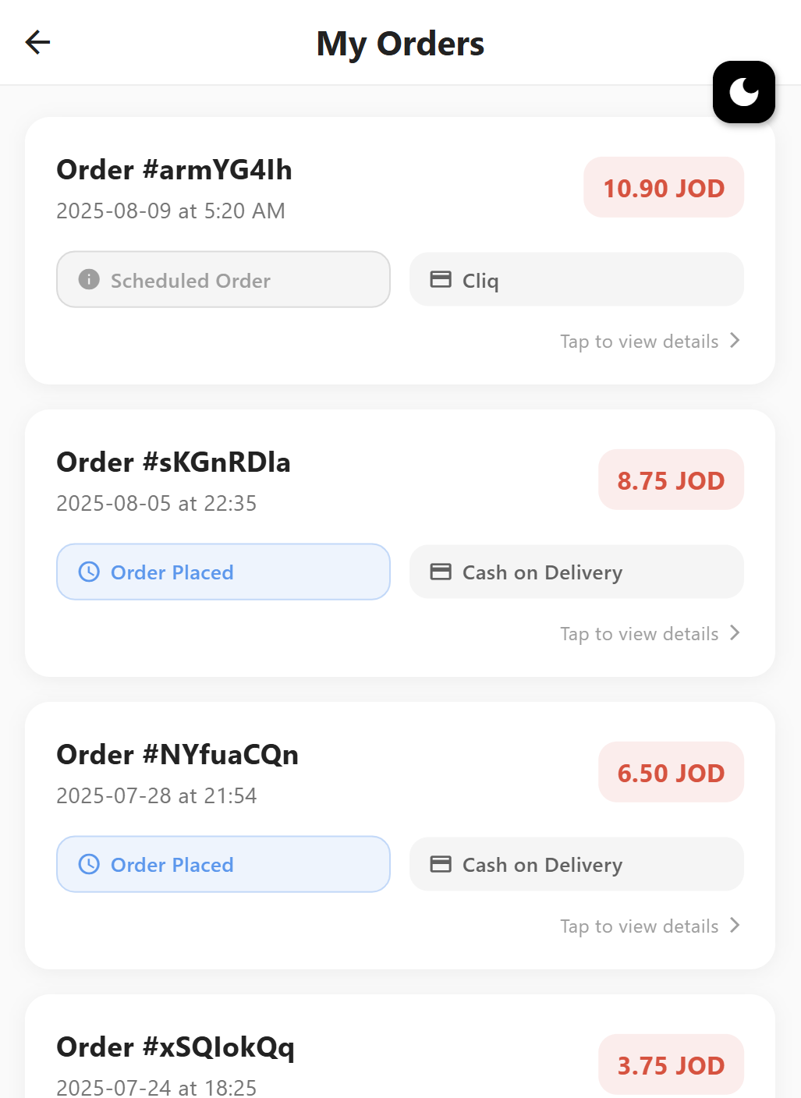Image resolution: width=801 pixels, height=1098 pixels.
Task: Click info icon beside Scheduled Order
Action: [89, 279]
